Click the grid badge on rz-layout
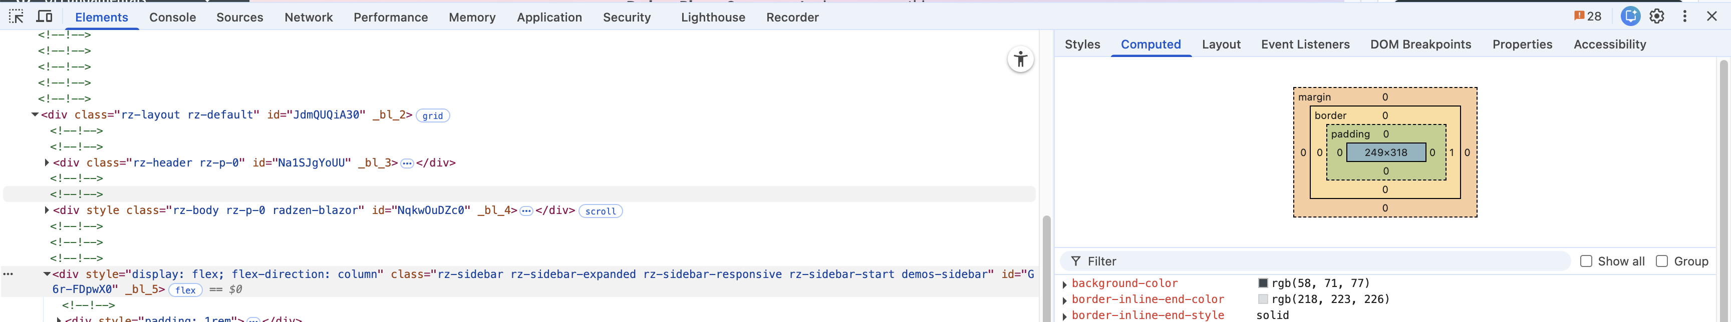 432,115
